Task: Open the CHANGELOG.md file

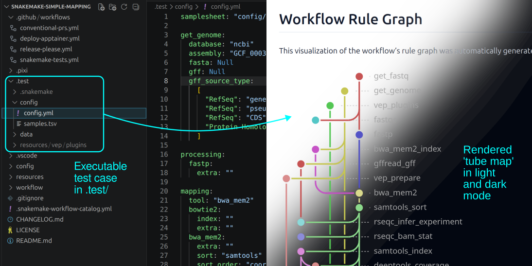Action: pyautogui.click(x=39, y=219)
